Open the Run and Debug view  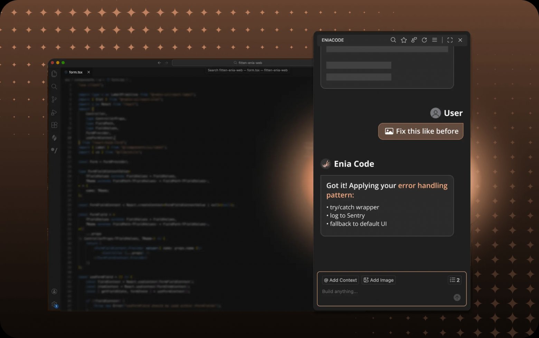[54, 112]
